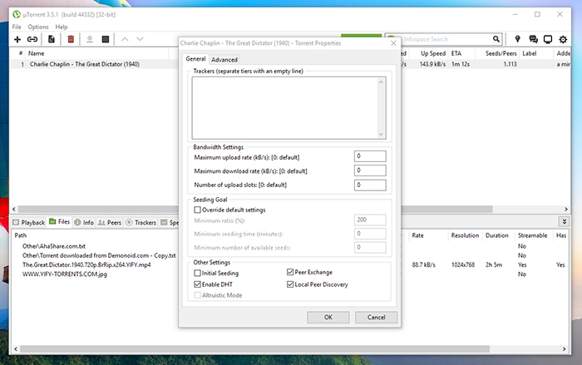Select the General tab
The width and height of the screenshot is (582, 365).
[195, 59]
